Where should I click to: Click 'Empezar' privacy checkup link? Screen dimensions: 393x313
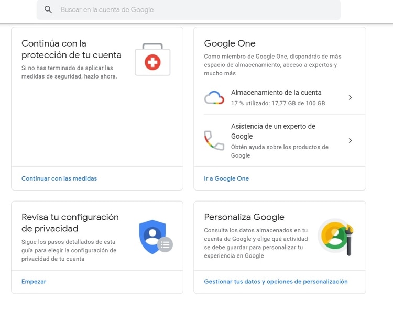(x=34, y=282)
